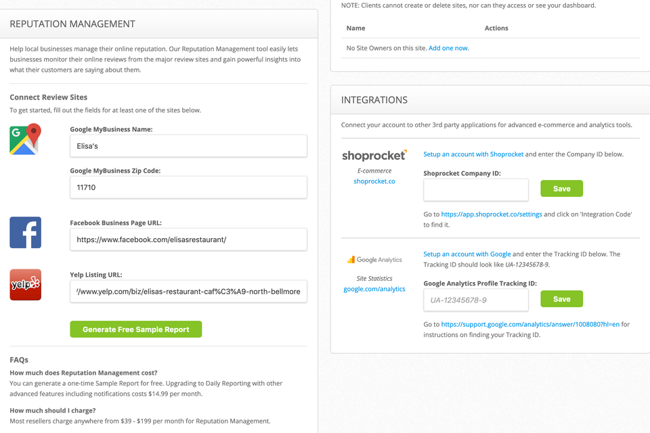Image resolution: width=650 pixels, height=433 pixels.
Task: Select the Facebook Business Page URL field
Action: click(189, 240)
